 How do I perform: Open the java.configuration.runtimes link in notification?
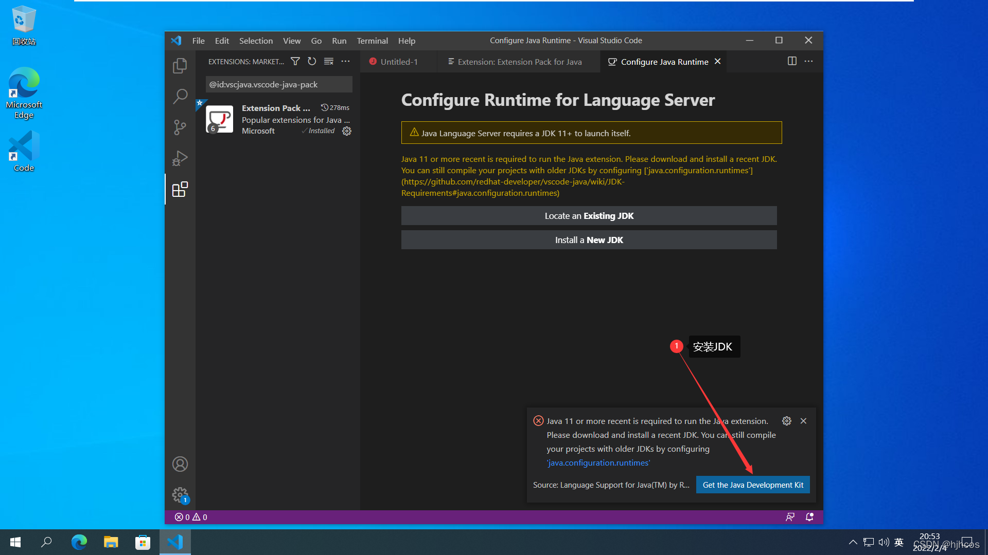tap(598, 462)
